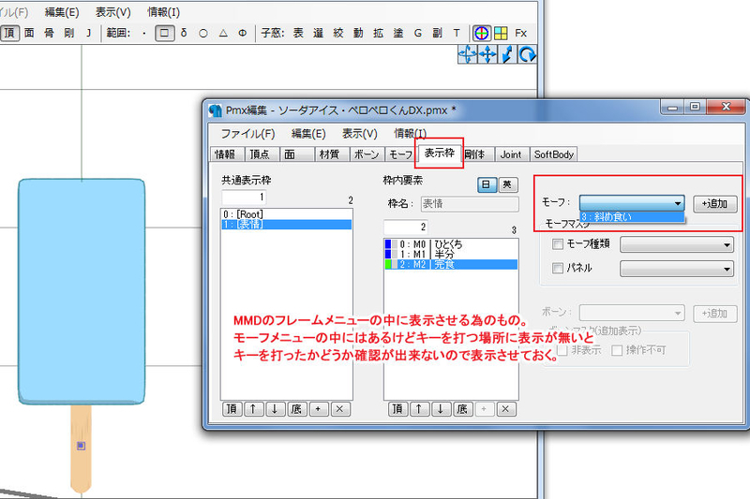Switch to the SoftBody tab
The image size is (750, 499).
[553, 154]
